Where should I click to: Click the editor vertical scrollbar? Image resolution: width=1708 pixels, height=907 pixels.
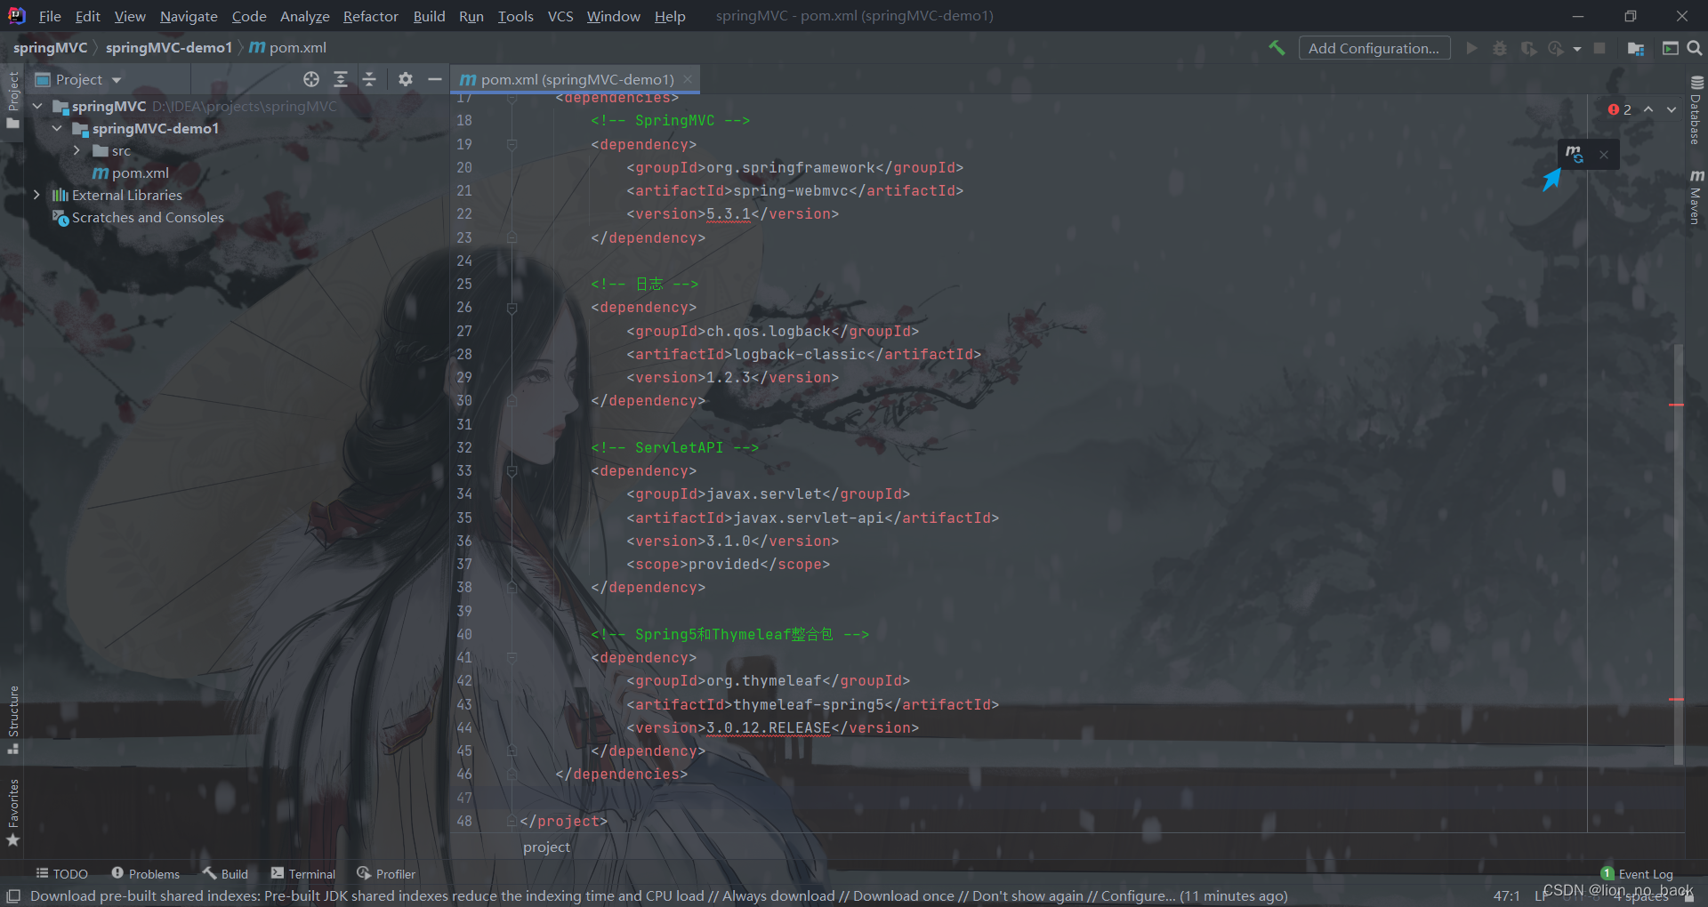coord(1678,554)
